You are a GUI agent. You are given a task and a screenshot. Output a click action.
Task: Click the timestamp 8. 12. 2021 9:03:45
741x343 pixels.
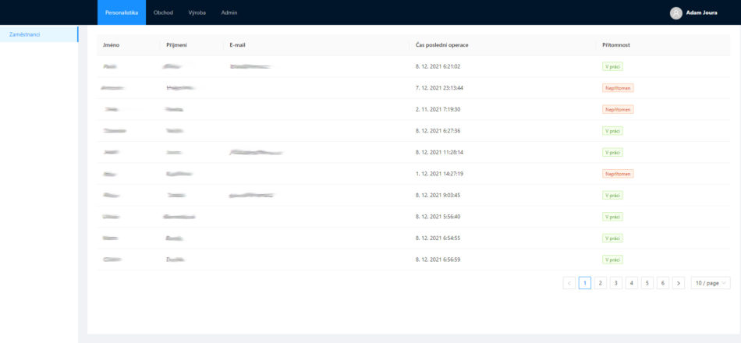438,195
